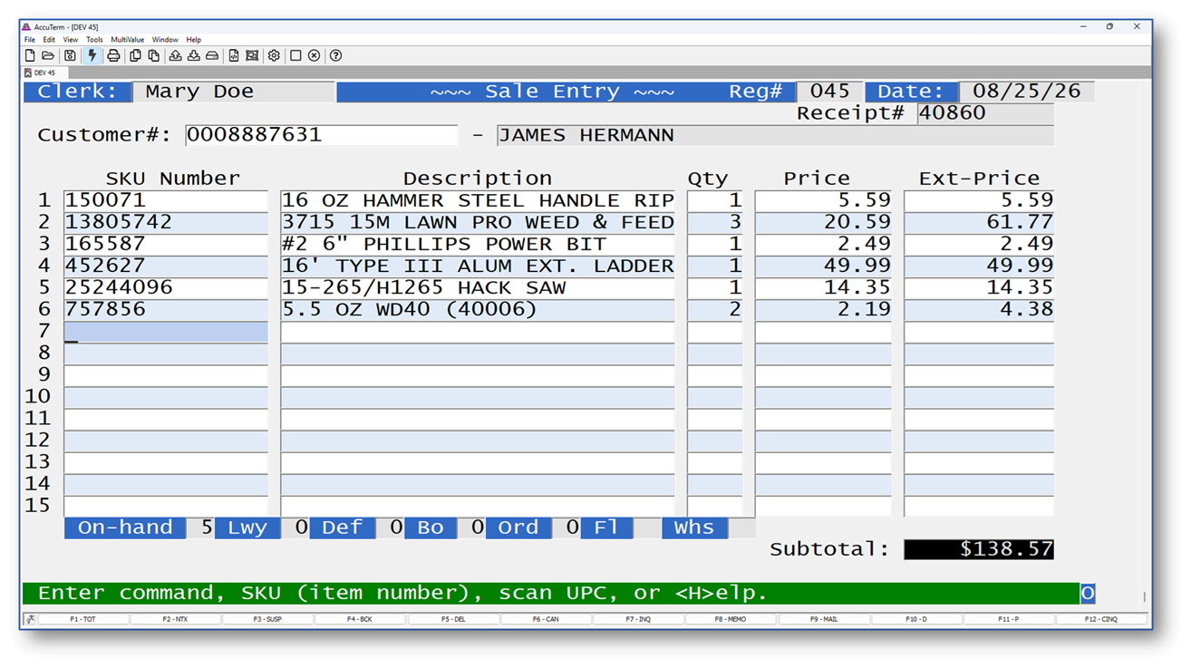Screen dimensions: 1191x668
Task: Click the script code file icon
Action: pos(234,56)
